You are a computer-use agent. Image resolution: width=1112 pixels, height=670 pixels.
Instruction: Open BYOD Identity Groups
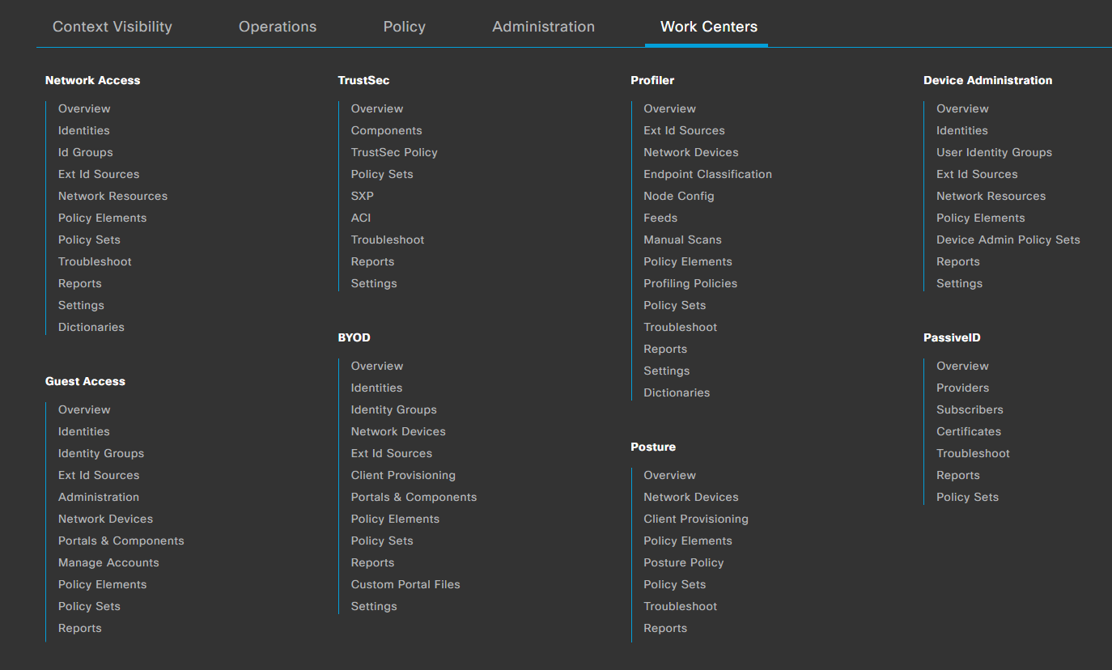pyautogui.click(x=394, y=409)
